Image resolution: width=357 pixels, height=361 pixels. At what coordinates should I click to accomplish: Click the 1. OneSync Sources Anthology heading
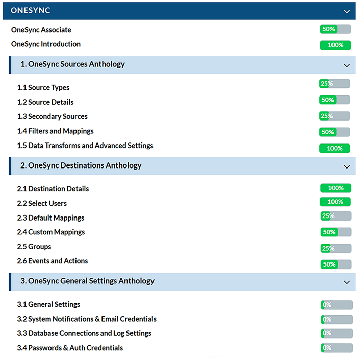(x=73, y=64)
